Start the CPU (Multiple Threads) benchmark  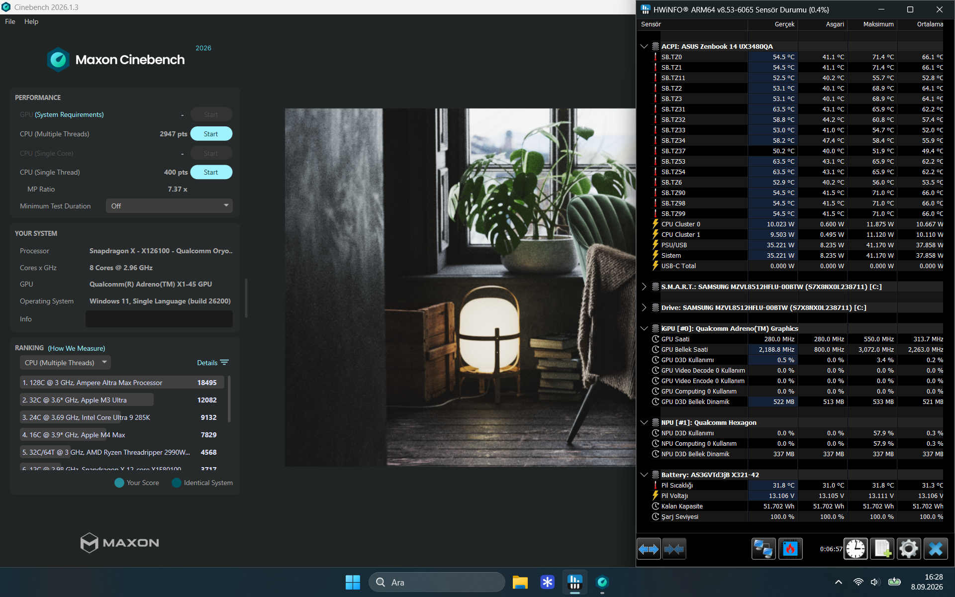coord(211,134)
